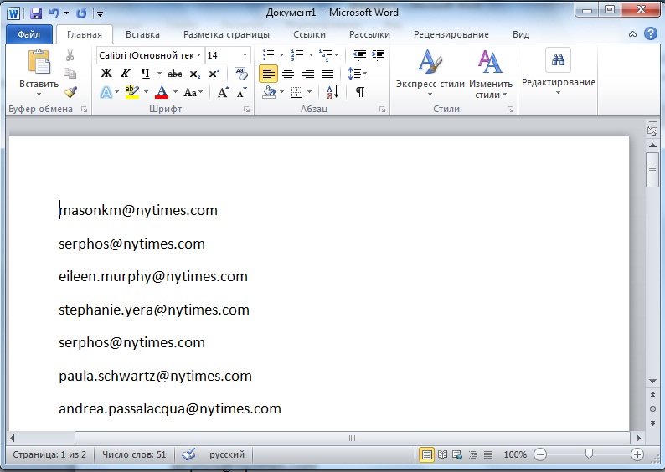Click the Вставить paste clipboard icon
Viewport: 665px width, 472px height.
tap(39, 63)
